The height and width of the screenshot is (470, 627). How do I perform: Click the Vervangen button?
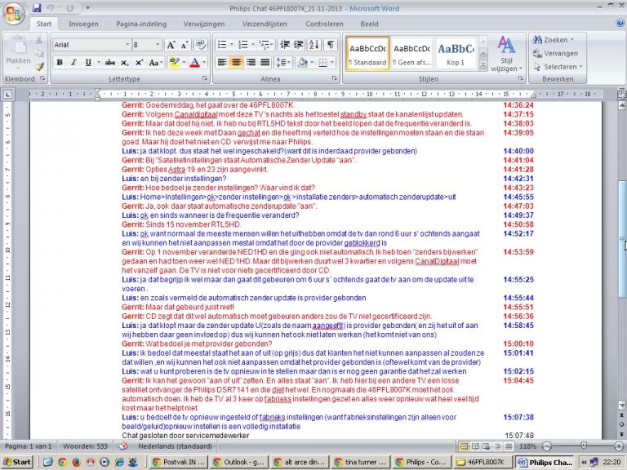(x=556, y=53)
